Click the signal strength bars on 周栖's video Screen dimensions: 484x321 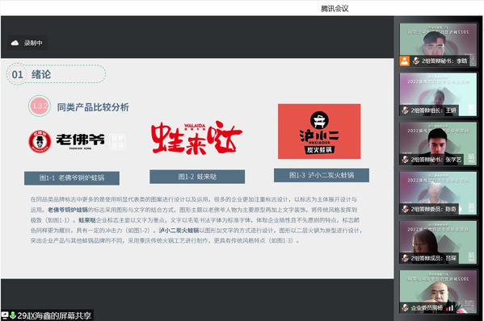click(450, 308)
